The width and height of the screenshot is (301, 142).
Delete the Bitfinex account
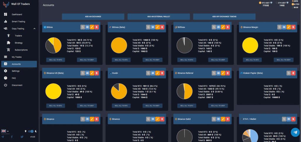point(228,27)
